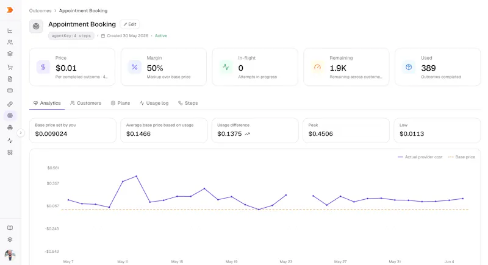The width and height of the screenshot is (488, 265).
Task: Switch to the Customers tab
Action: click(x=85, y=103)
